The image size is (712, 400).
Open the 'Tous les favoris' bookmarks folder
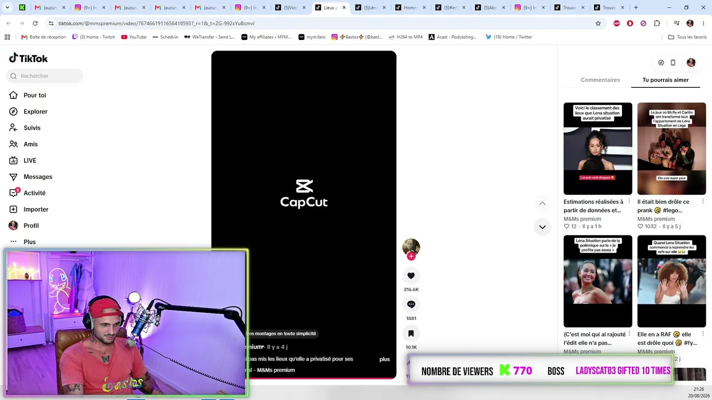pyautogui.click(x=688, y=37)
